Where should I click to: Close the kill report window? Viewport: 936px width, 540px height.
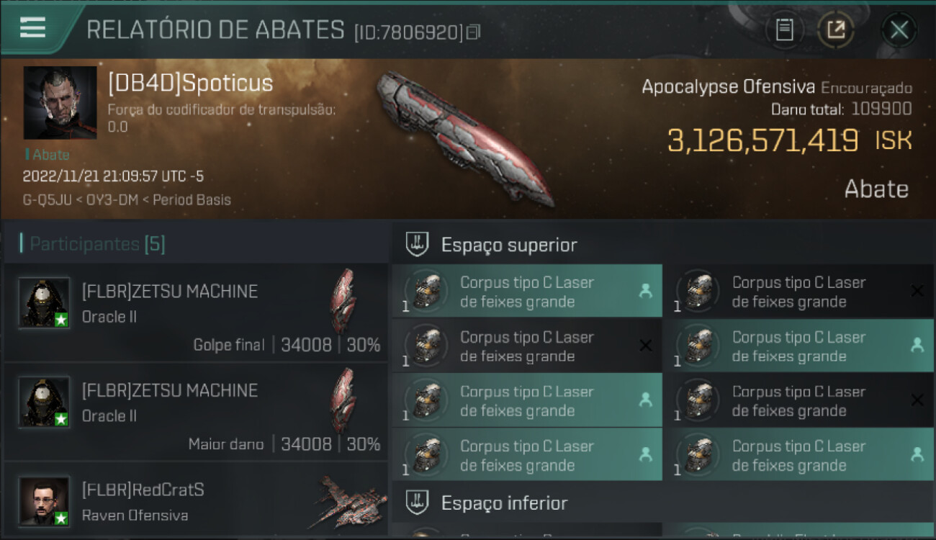coord(899,30)
